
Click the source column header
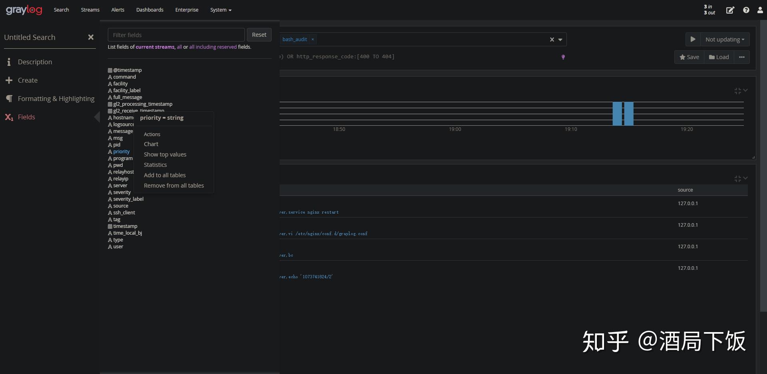[x=685, y=190]
